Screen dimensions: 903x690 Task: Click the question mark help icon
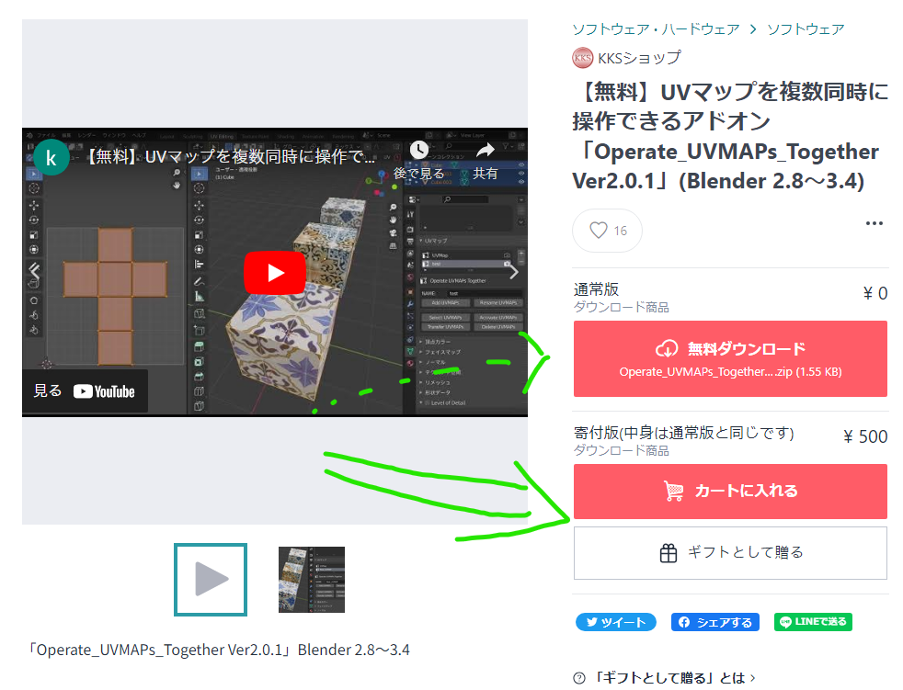pos(579,678)
